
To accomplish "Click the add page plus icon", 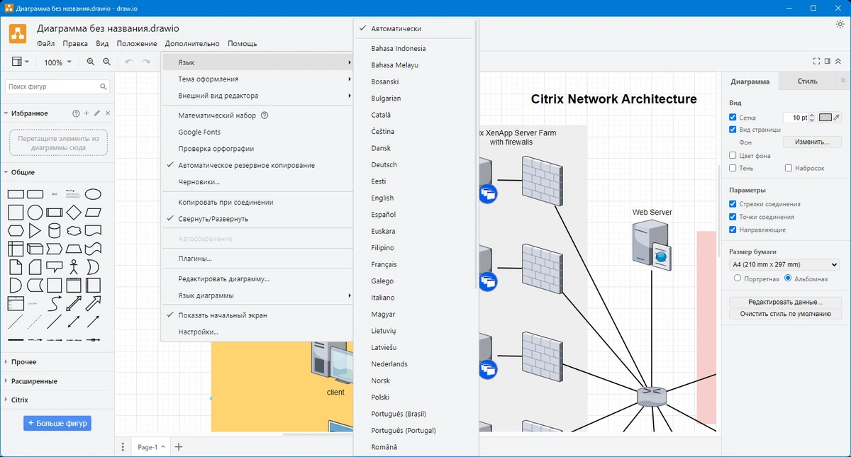I will [179, 447].
